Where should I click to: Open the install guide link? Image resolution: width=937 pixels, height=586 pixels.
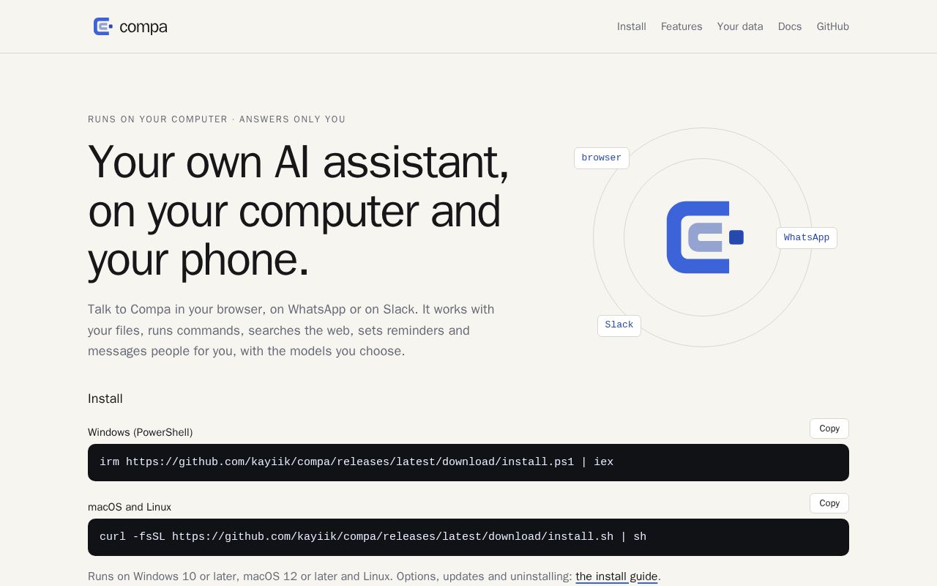[616, 576]
